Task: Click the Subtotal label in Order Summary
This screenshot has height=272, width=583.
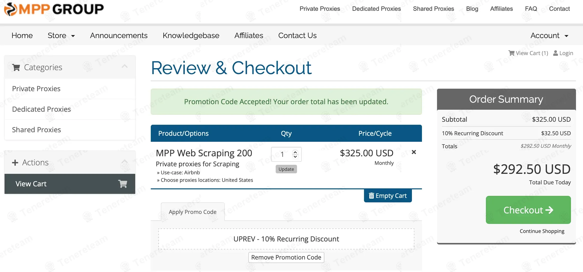Action: (454, 119)
